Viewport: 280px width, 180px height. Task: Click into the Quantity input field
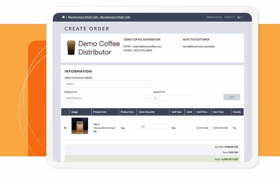pyautogui.click(x=174, y=98)
